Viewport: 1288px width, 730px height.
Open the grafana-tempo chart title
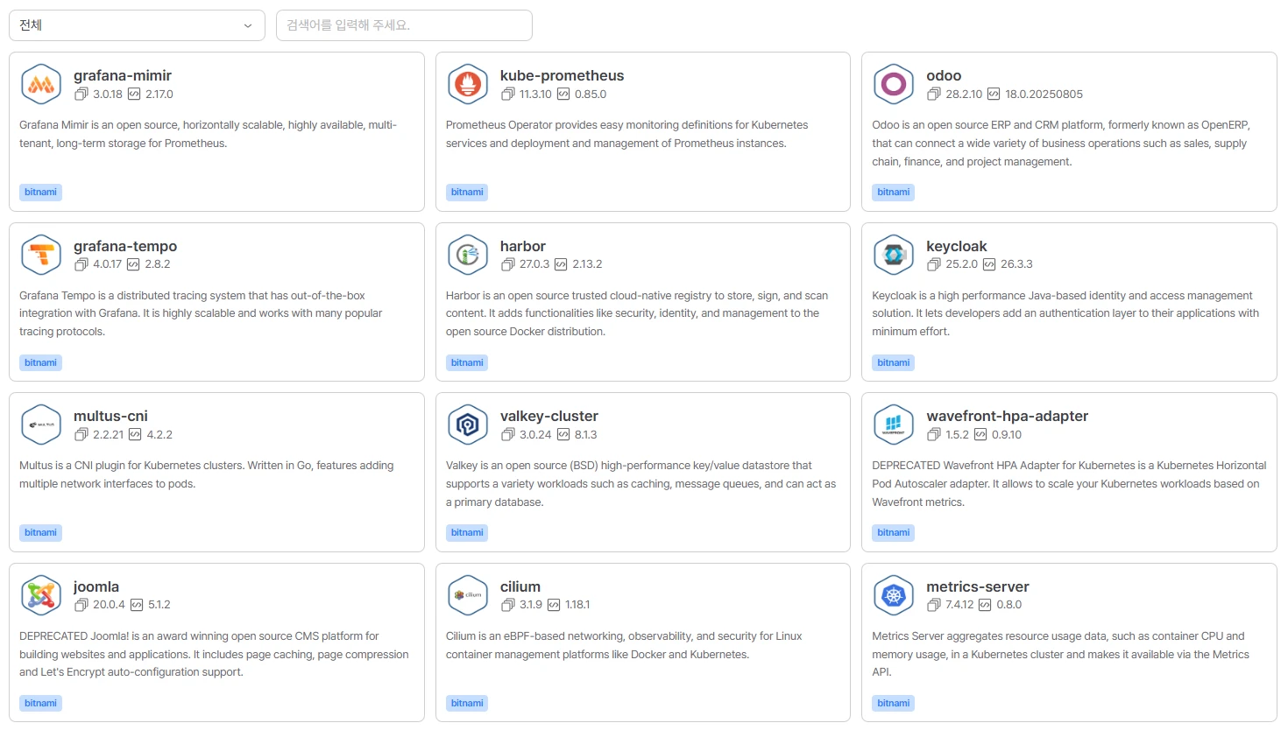[125, 246]
